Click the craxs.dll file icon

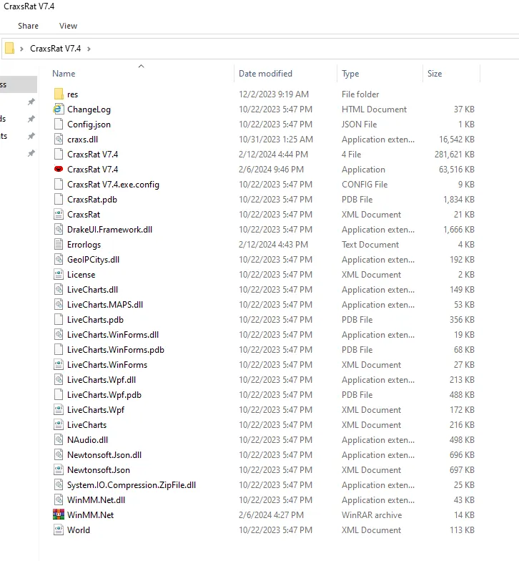coord(59,140)
